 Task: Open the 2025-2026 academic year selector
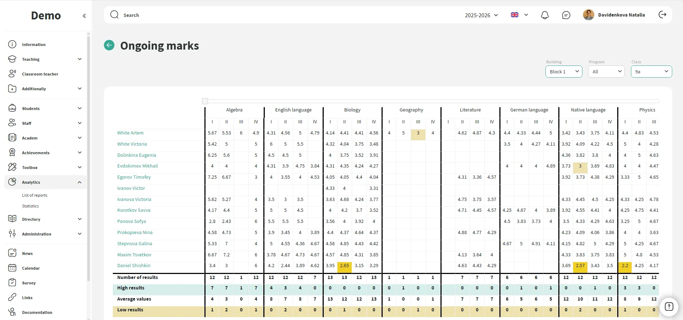tap(481, 15)
